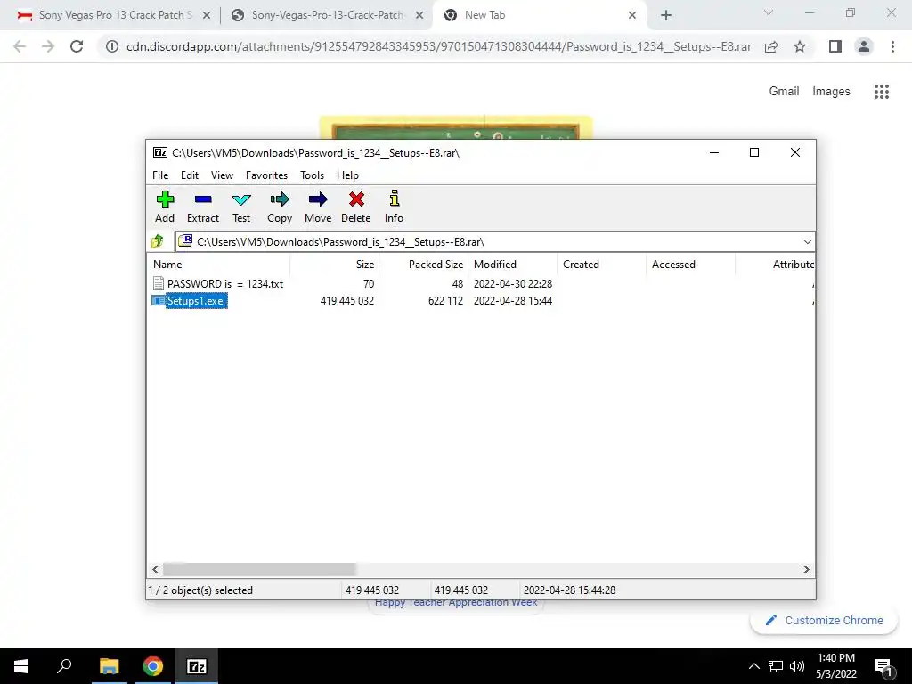
Task: Toggle Chrome side panel icon
Action: pos(835,46)
